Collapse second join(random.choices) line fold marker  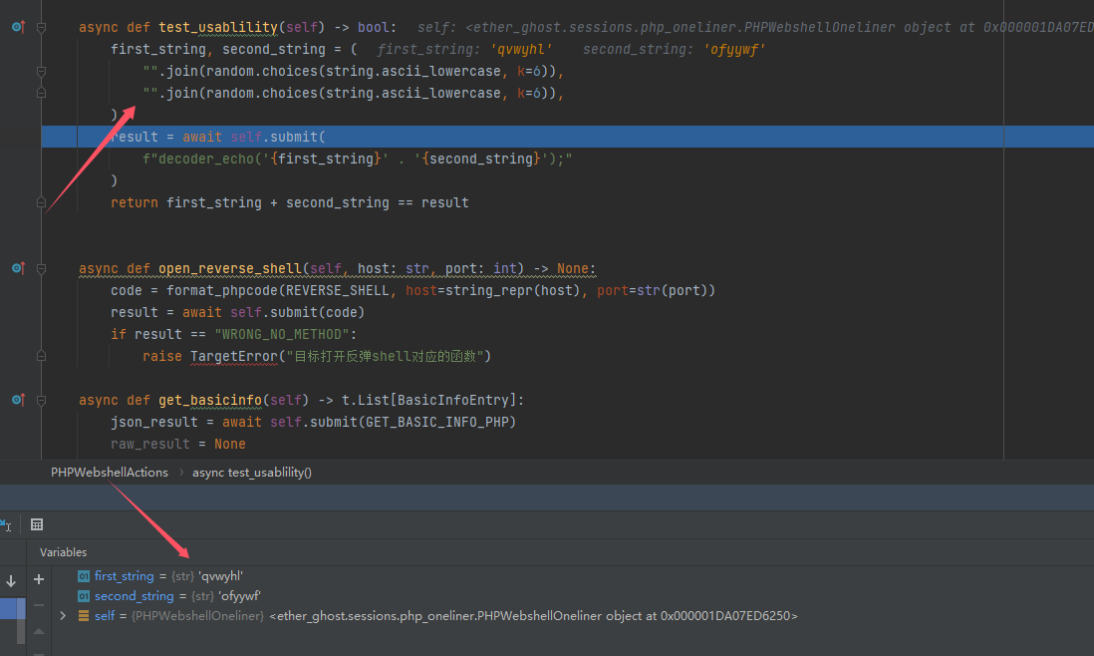(41, 93)
